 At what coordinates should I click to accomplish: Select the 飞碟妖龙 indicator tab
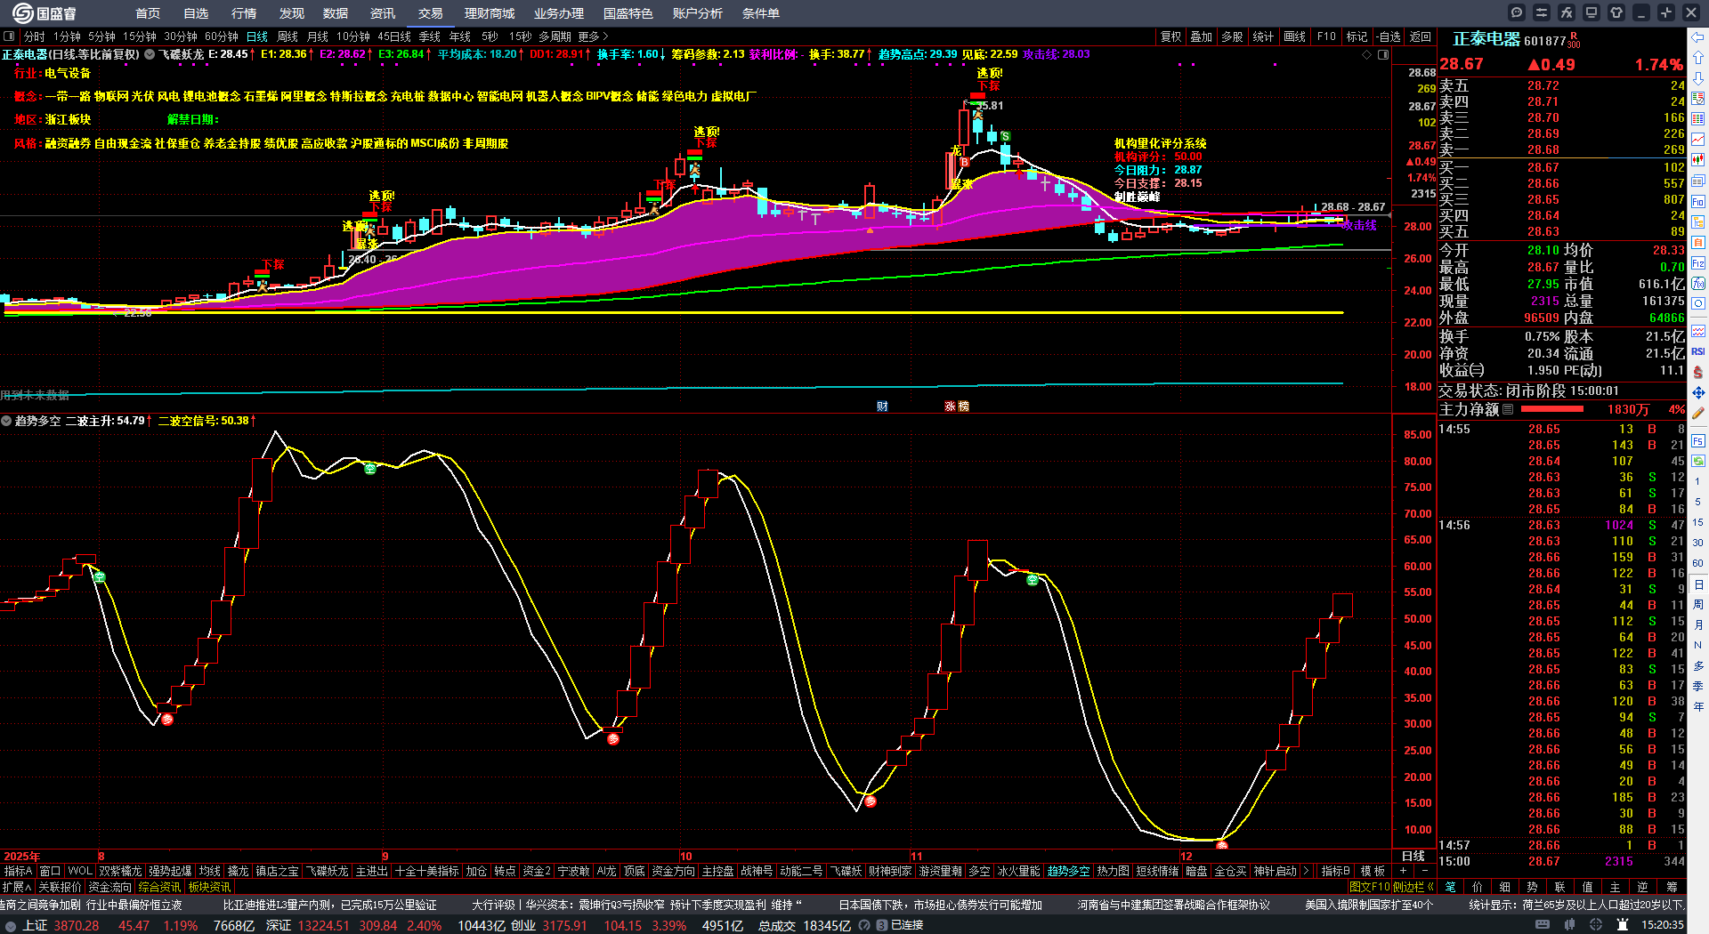(328, 871)
